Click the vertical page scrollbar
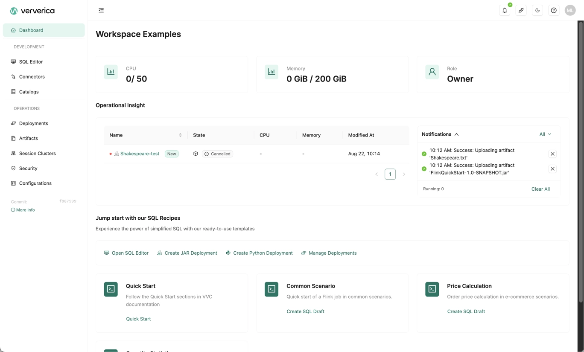Viewport: 584px width, 352px height. click(x=581, y=162)
